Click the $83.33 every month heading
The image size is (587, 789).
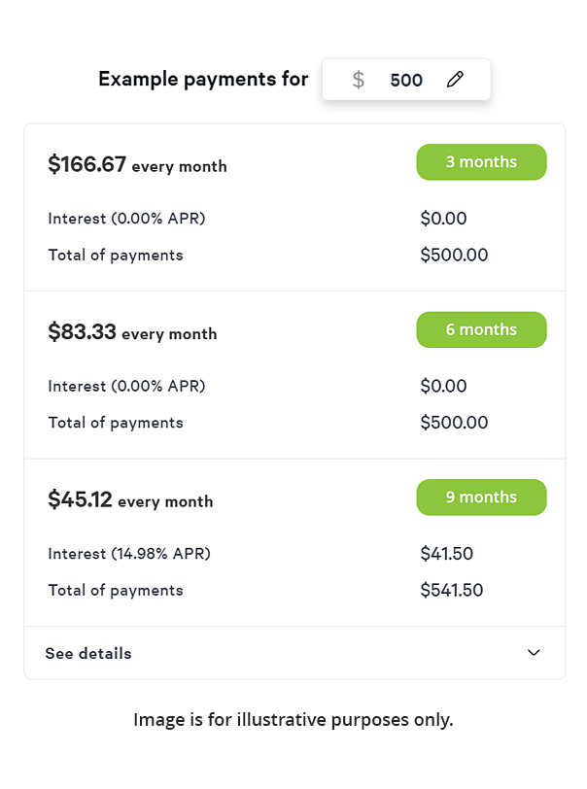pos(132,332)
